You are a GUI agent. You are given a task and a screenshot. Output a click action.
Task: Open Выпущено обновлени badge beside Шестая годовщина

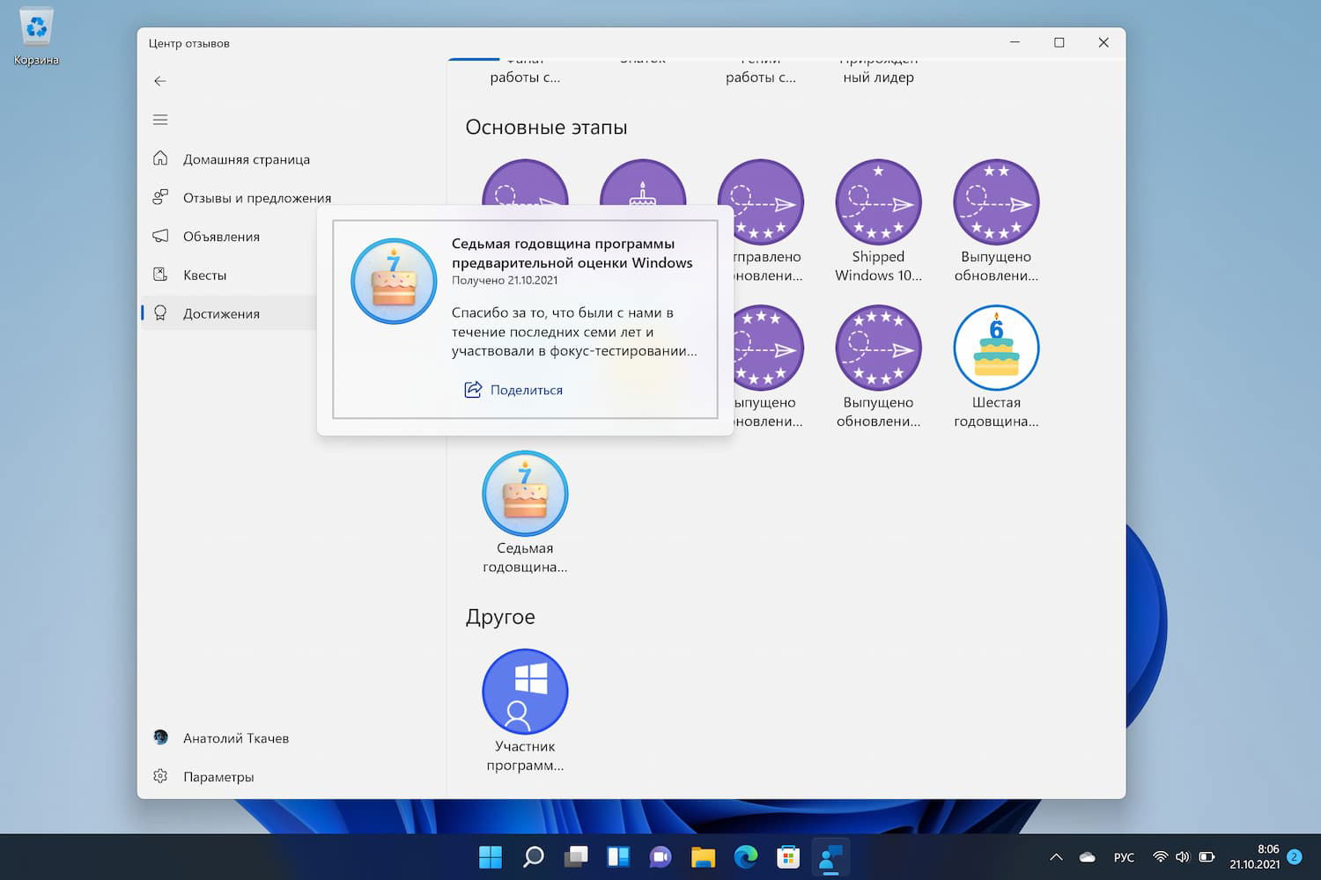(x=878, y=367)
